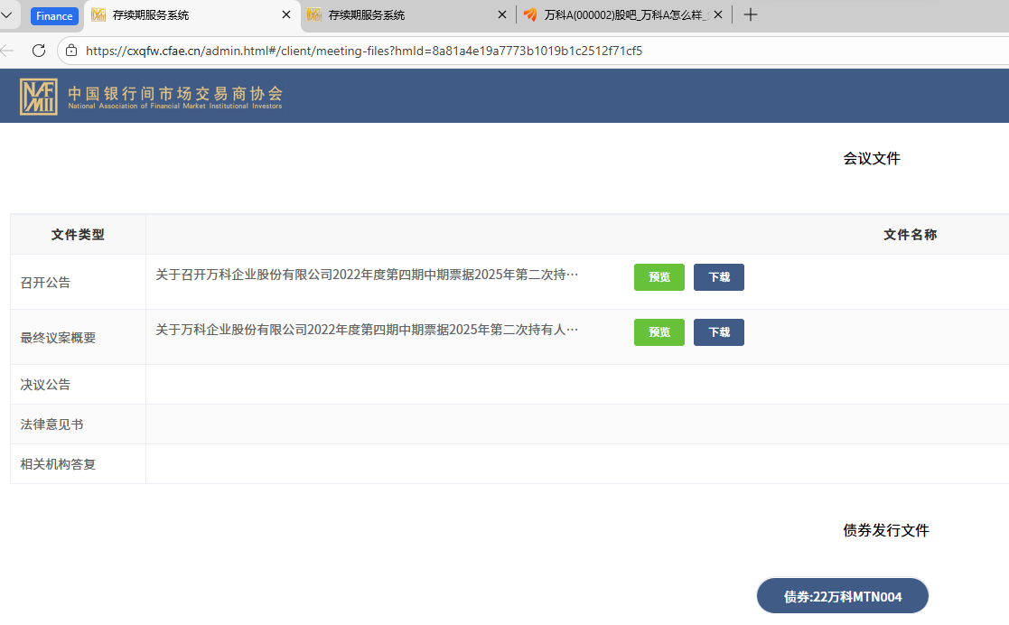
Task: Switch to the first 存续期服务系统 tab
Action: [x=192, y=14]
